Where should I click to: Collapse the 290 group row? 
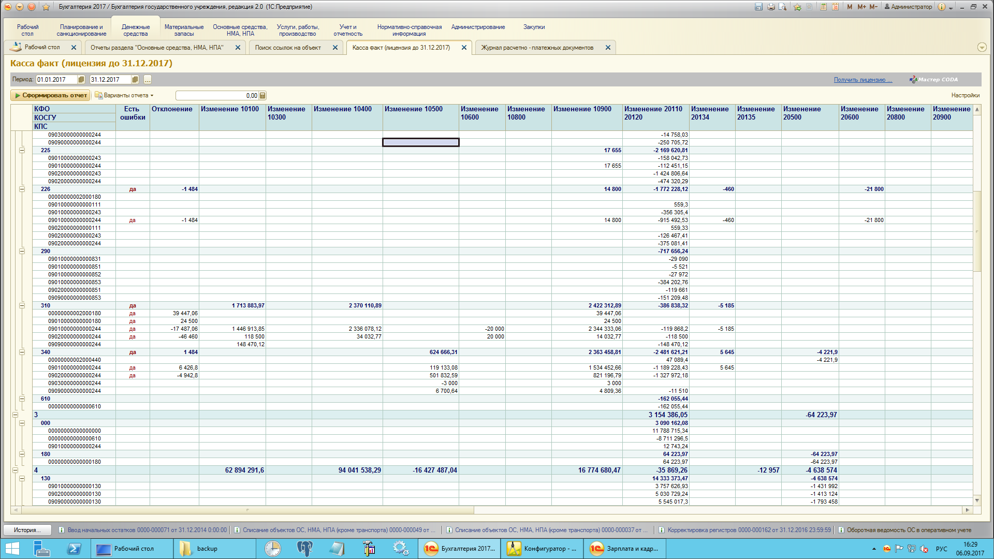point(22,252)
